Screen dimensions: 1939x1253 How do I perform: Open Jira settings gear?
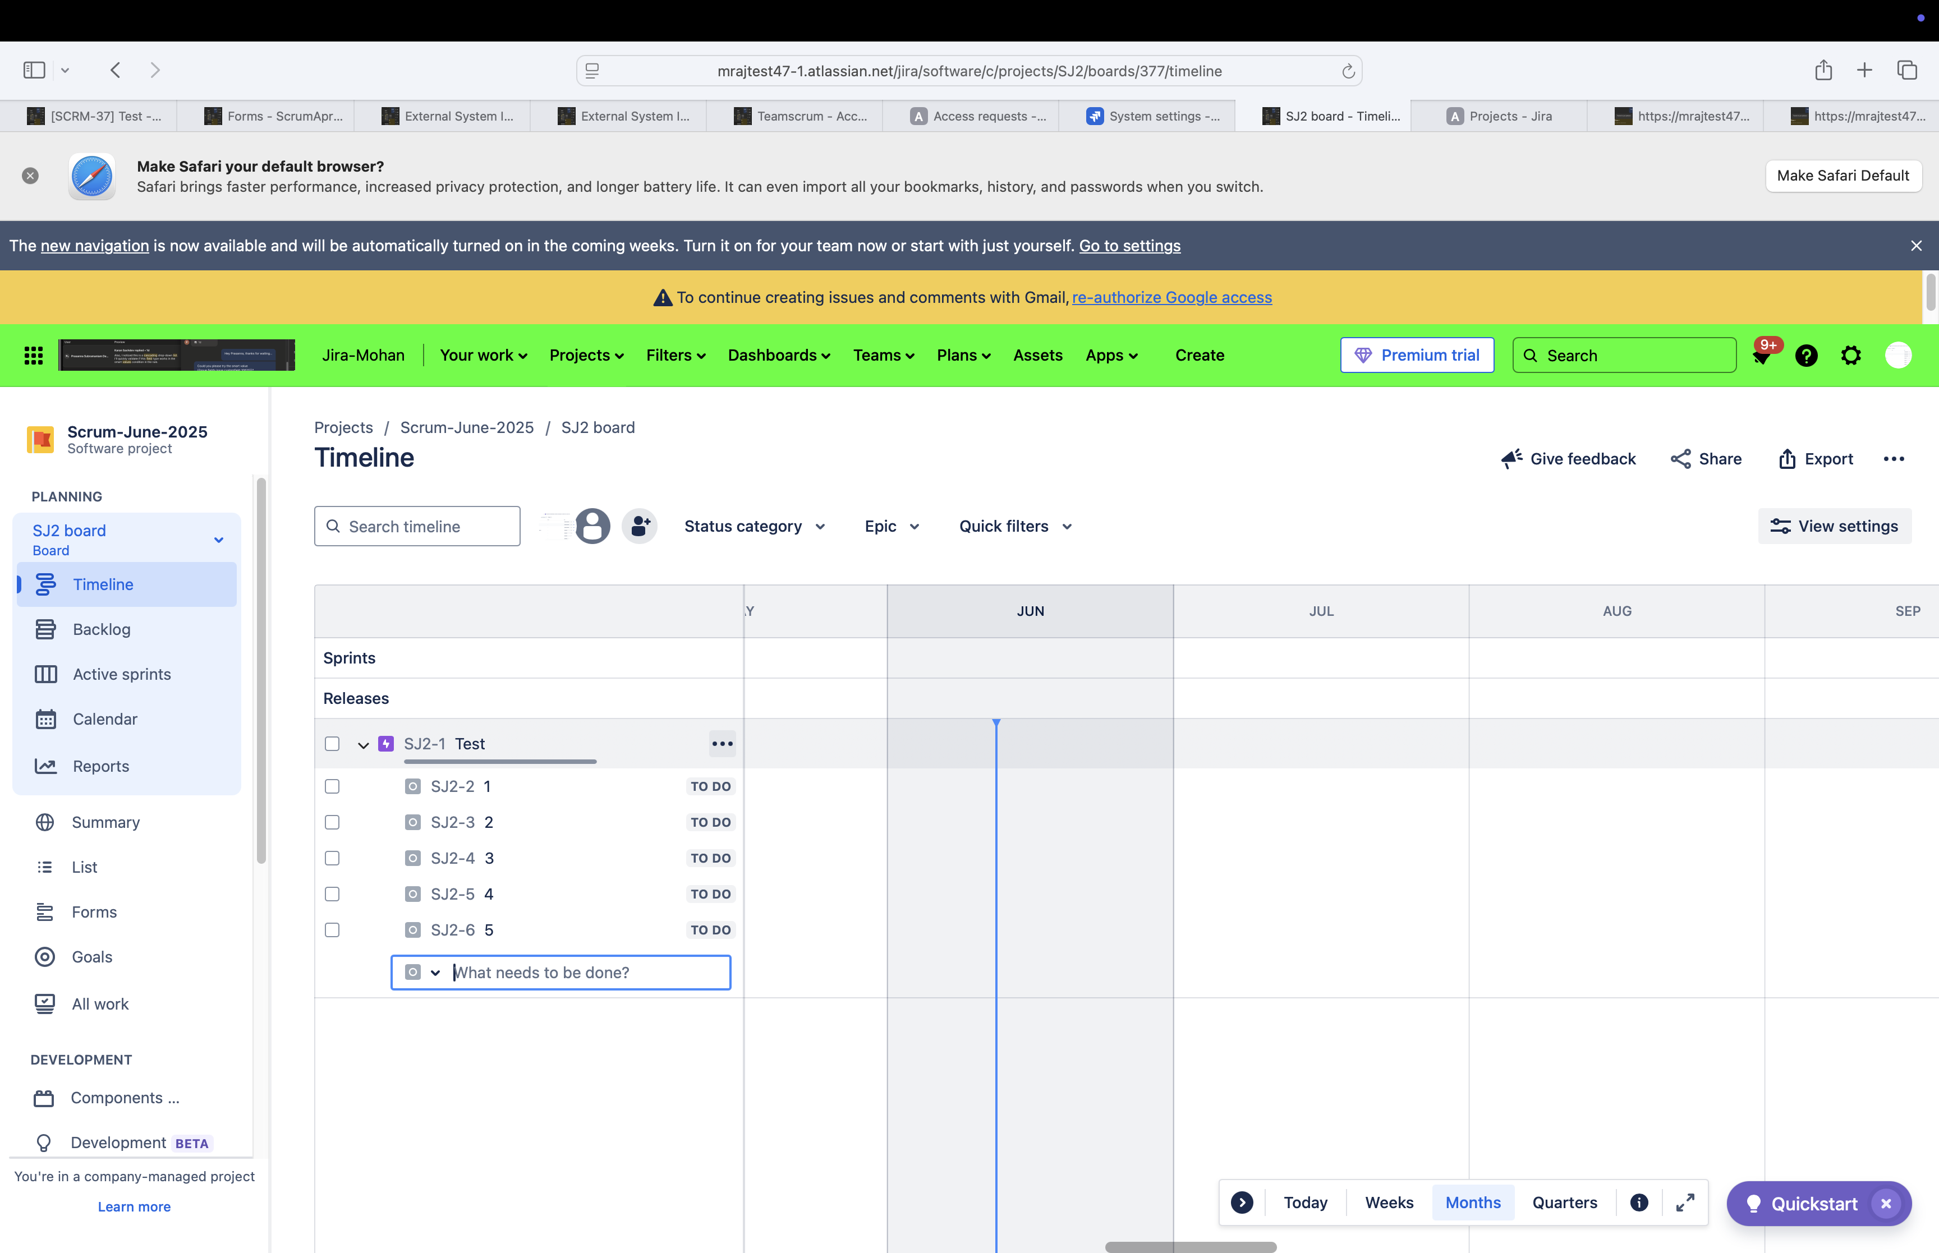pos(1851,356)
